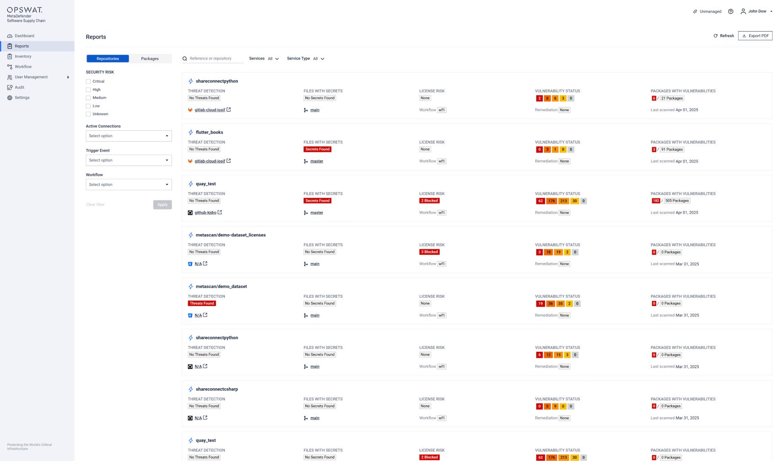784x461 pixels.
Task: Open the Service Type dropdown
Action: pos(320,59)
